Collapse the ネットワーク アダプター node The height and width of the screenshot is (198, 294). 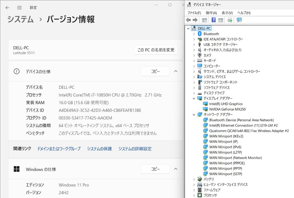(x=194, y=115)
